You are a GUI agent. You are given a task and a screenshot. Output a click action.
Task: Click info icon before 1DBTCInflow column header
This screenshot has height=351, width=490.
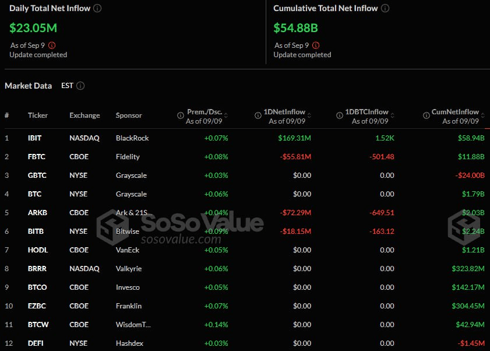tap(339, 115)
